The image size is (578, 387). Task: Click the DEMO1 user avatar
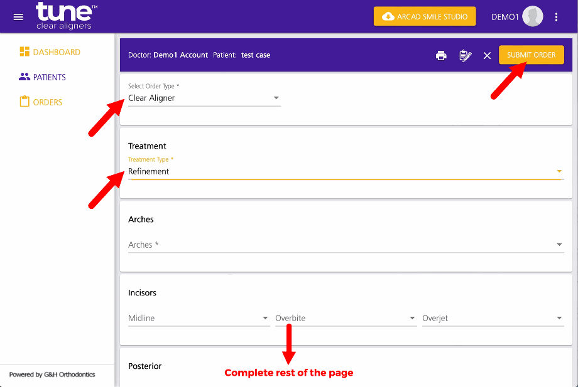[532, 16]
